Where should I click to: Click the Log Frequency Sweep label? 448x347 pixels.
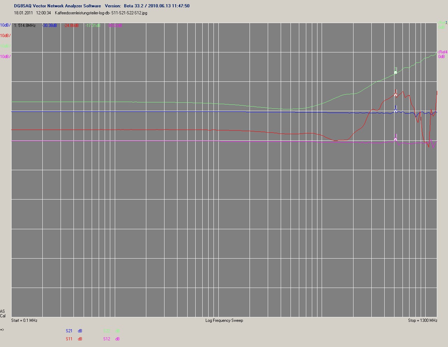pyautogui.click(x=224, y=320)
